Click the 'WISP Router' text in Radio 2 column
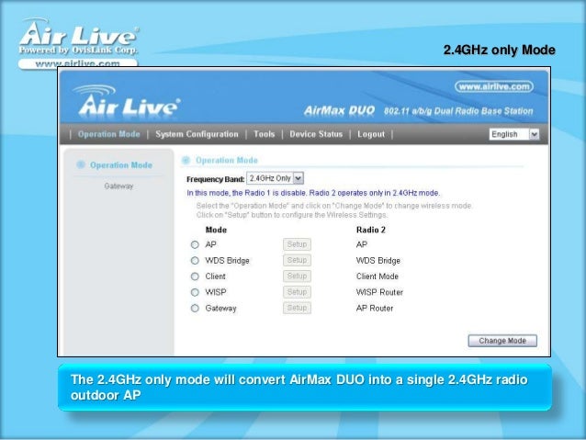586x440 pixels. 379,292
